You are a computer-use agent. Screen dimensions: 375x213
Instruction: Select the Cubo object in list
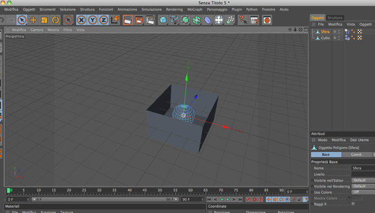point(325,38)
